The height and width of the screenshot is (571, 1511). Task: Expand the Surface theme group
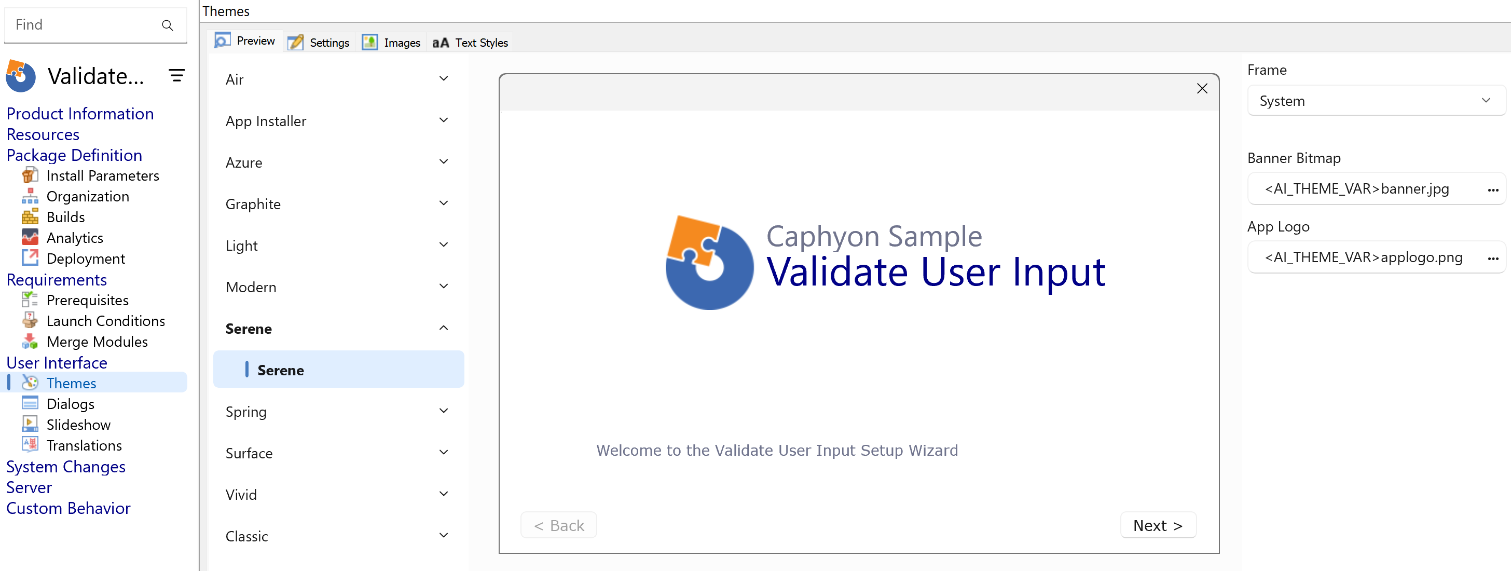point(444,453)
